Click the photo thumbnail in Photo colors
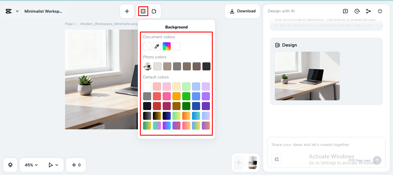The height and width of the screenshot is (175, 393). point(148,66)
